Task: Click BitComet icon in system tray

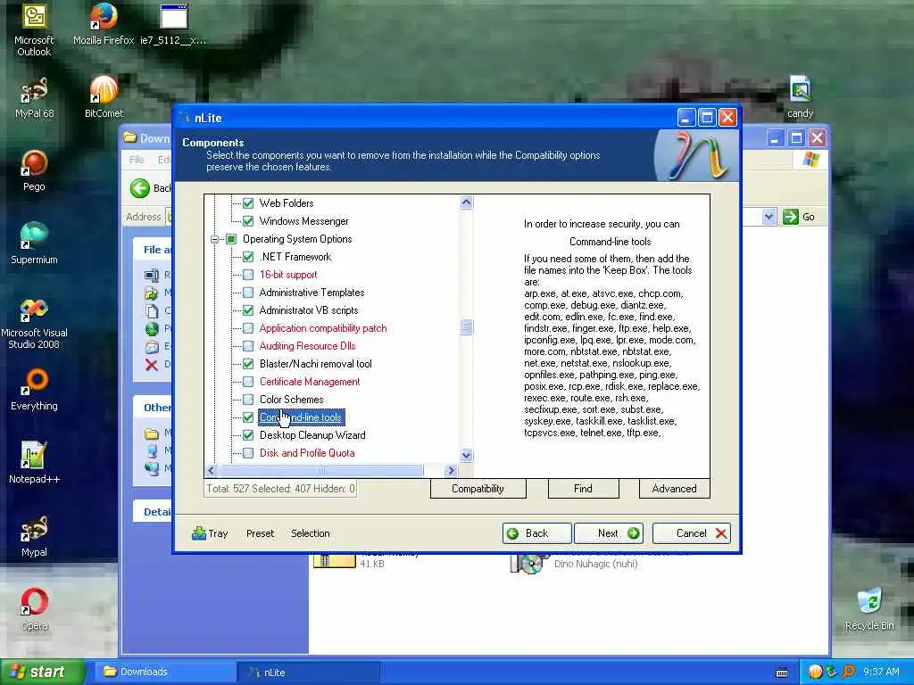Action: (x=815, y=672)
